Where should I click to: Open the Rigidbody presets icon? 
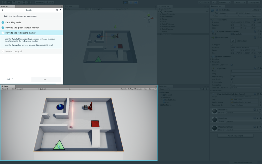[x=258, y=68]
